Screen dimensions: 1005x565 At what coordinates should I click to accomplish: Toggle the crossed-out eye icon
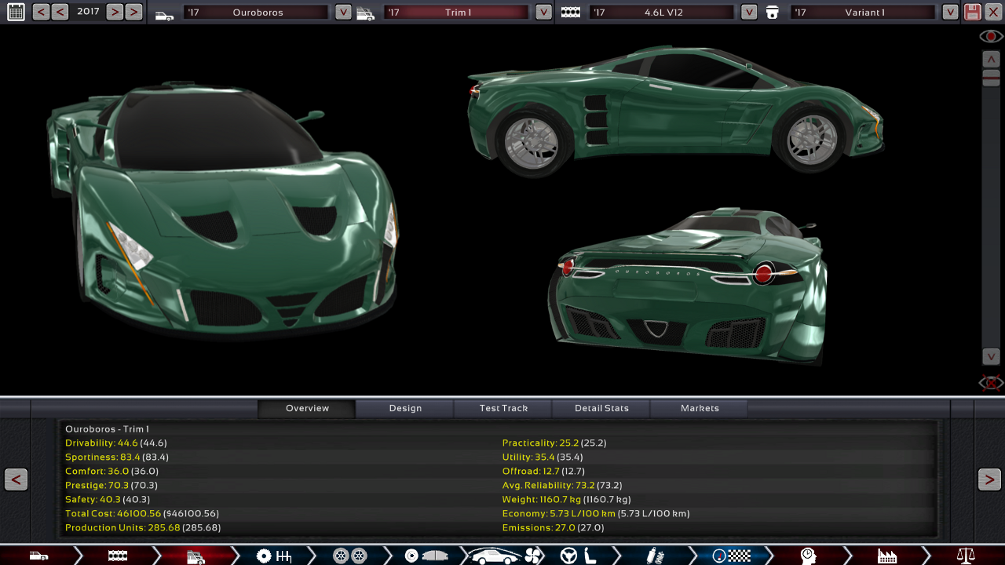point(991,383)
